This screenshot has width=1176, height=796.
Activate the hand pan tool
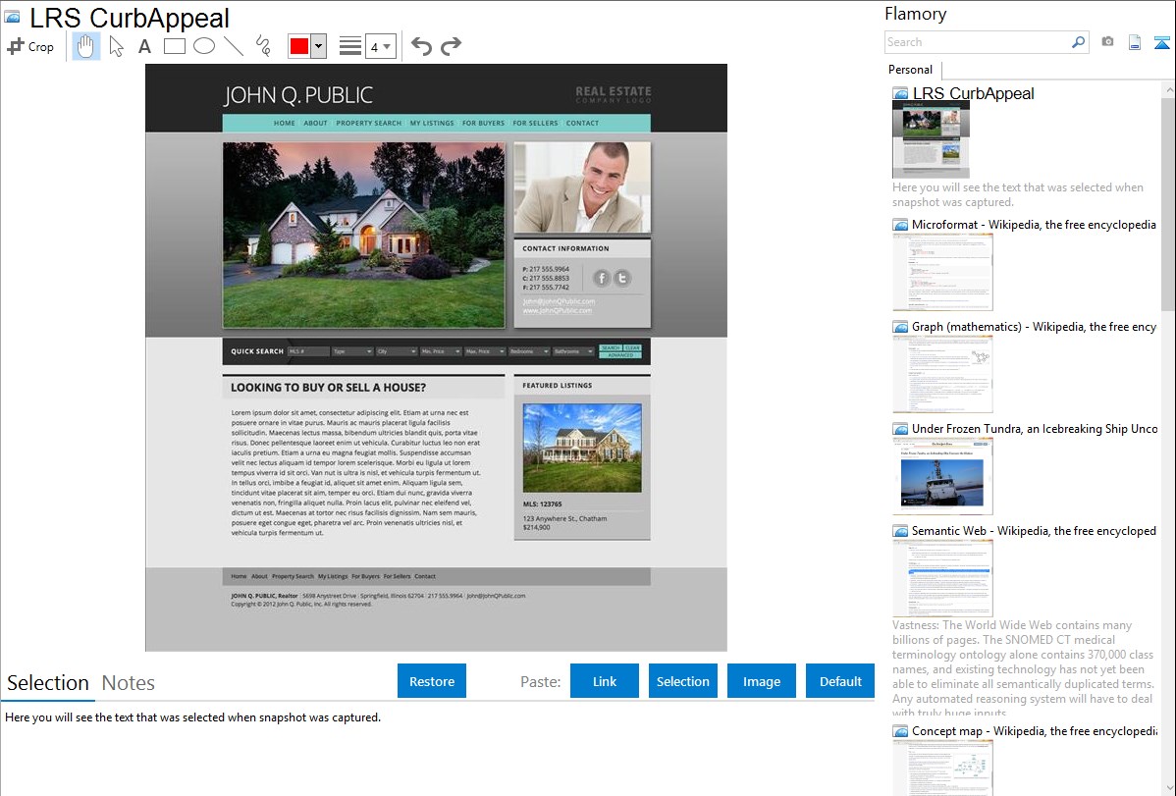coord(86,46)
